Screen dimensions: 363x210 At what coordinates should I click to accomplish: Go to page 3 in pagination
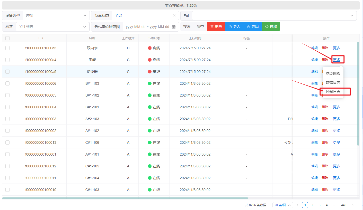pyautogui.click(x=320, y=205)
